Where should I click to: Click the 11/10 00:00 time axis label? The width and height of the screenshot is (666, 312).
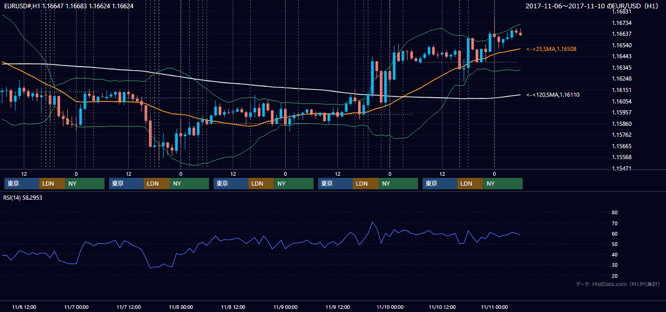390,307
